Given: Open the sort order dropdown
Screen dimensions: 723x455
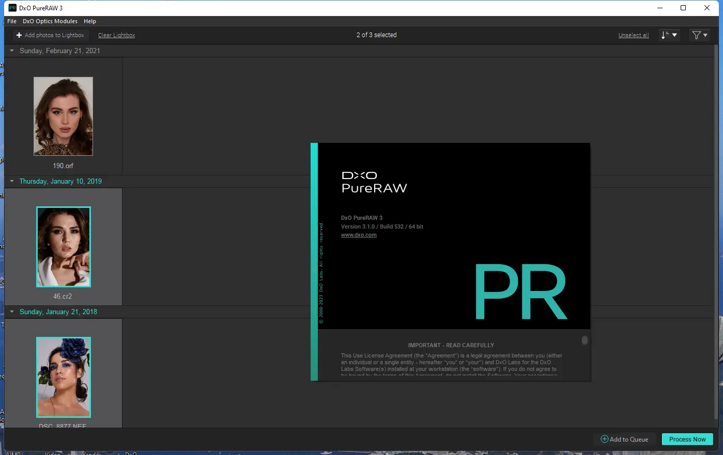Looking at the screenshot, I should point(669,35).
